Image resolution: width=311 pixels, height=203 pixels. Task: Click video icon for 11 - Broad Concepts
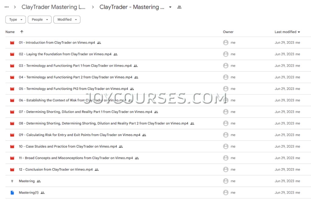(12, 158)
